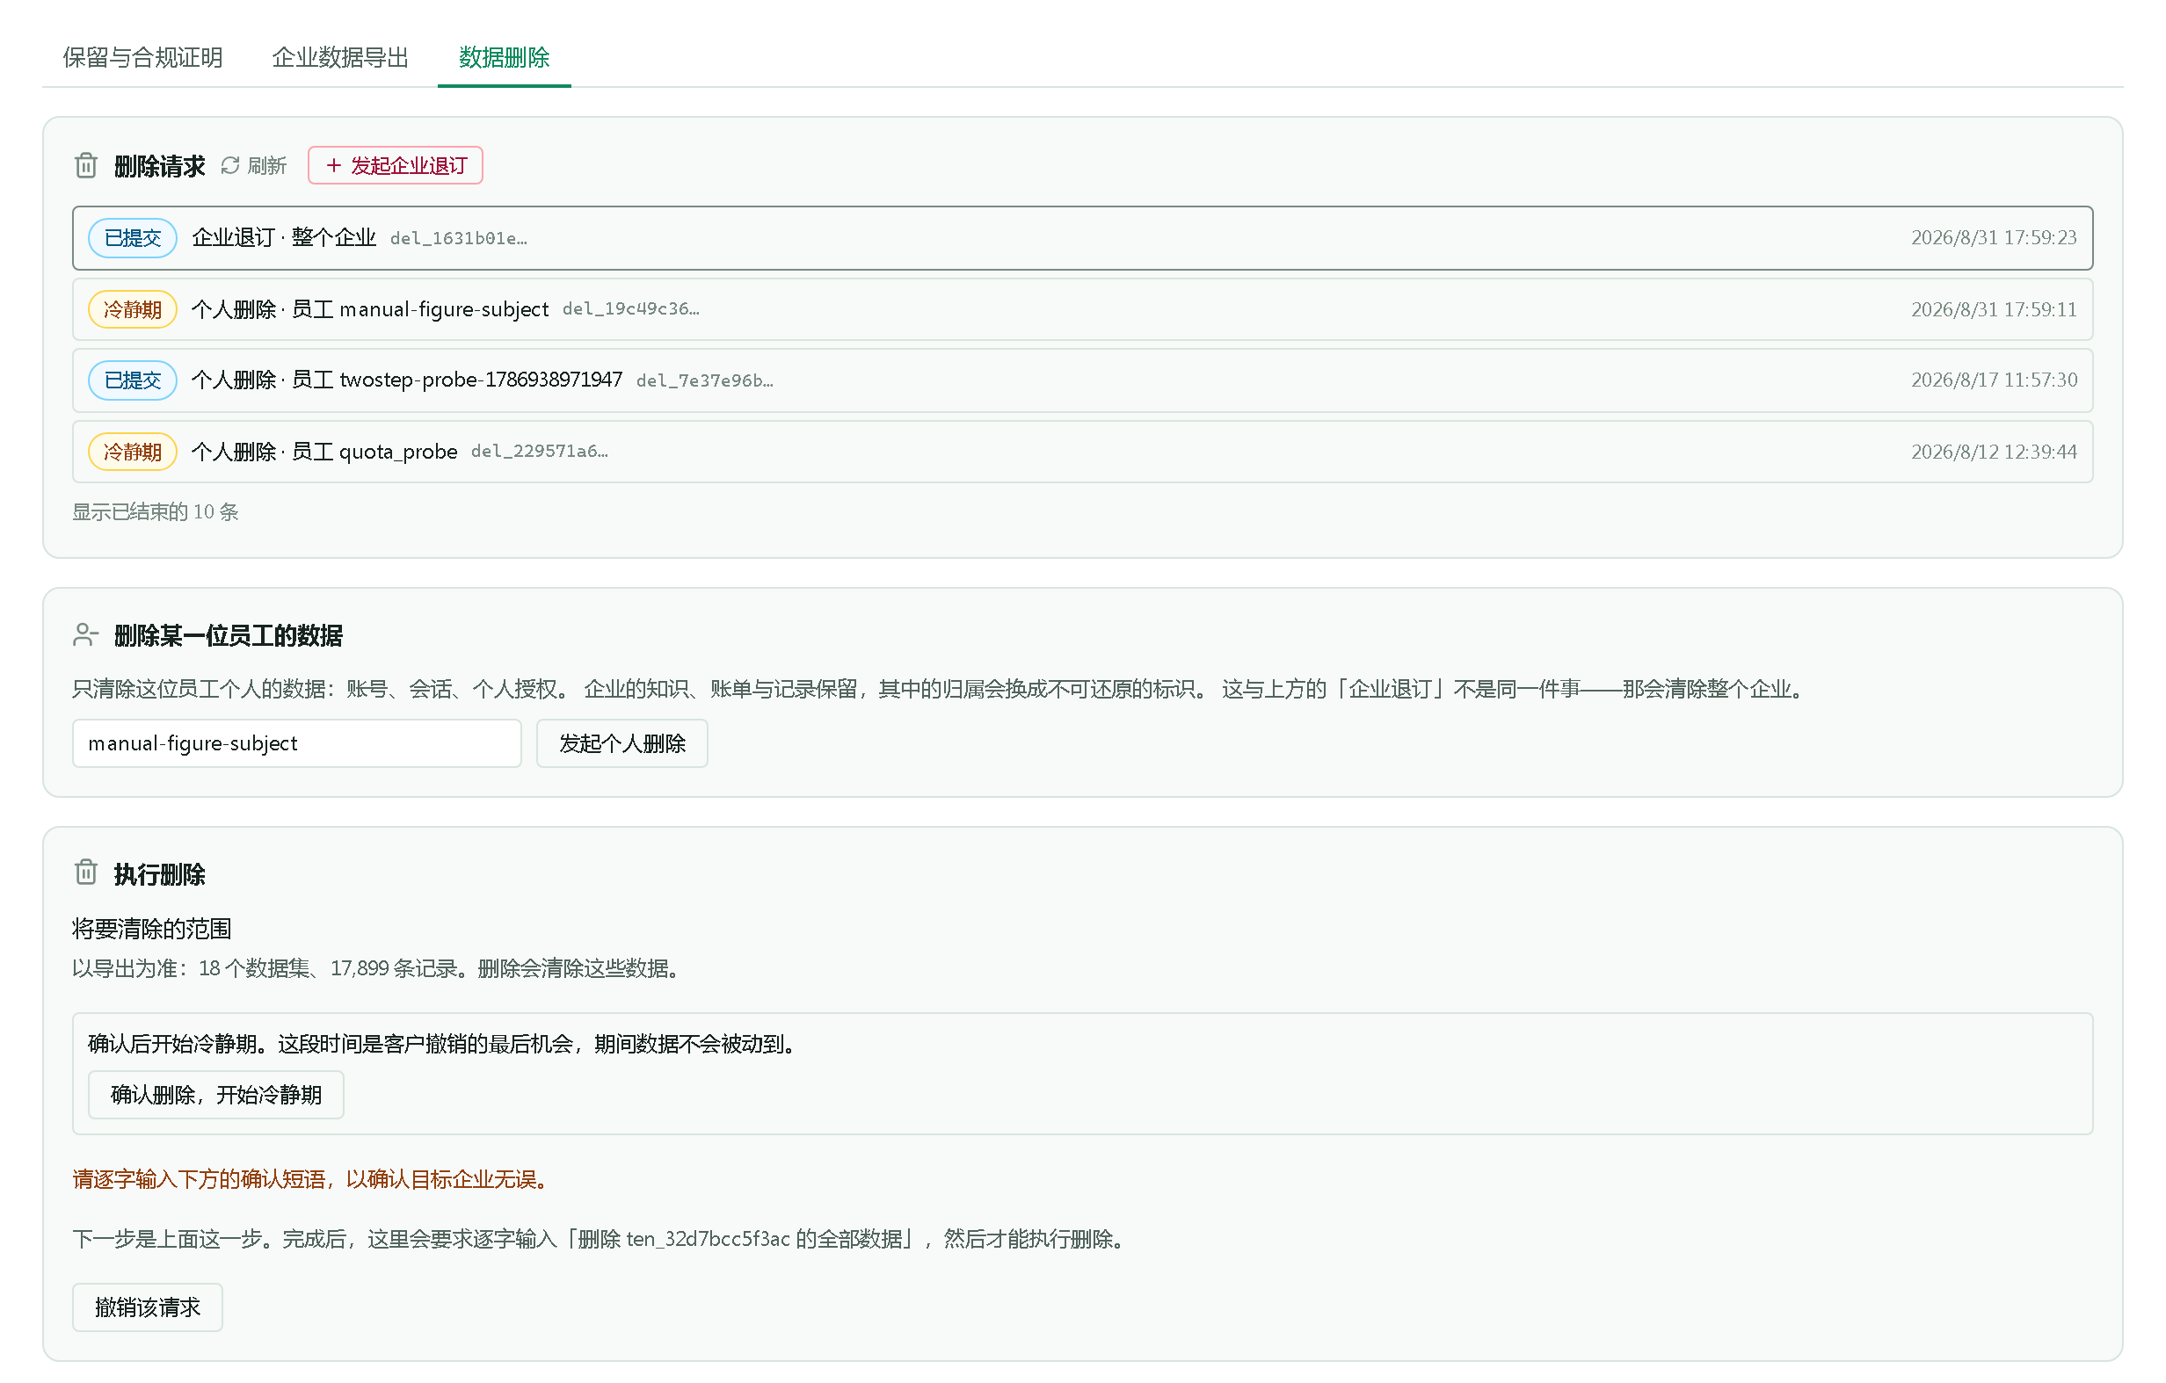
Task: Focus the employee field containing manual-figure-subject
Action: tap(297, 743)
